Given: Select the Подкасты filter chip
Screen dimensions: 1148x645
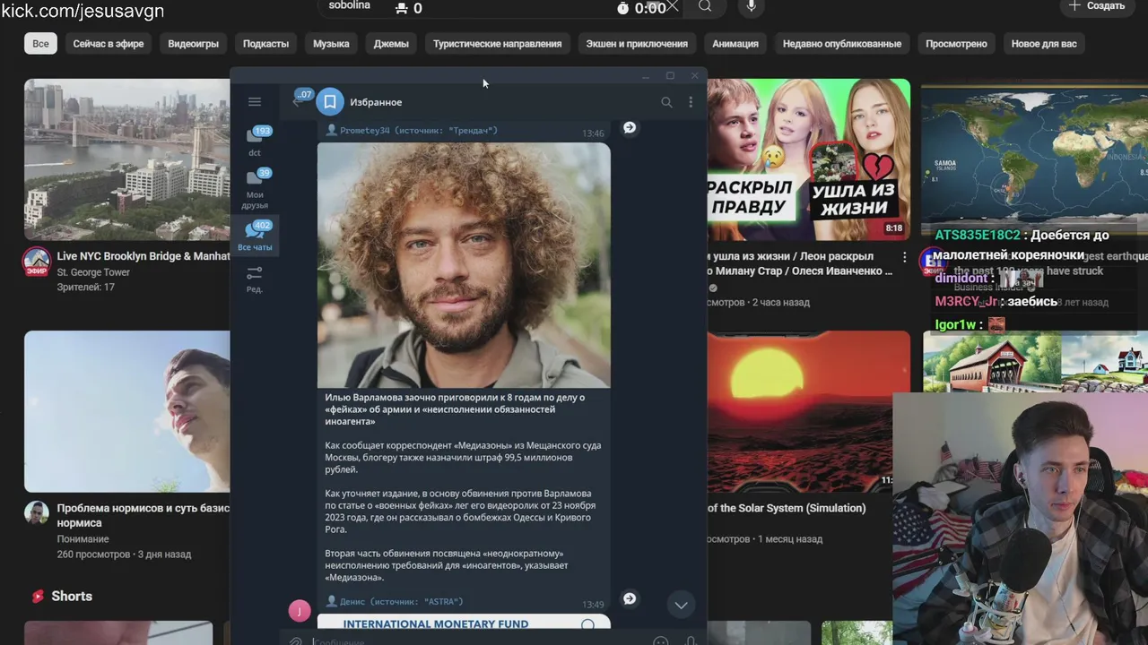Looking at the screenshot, I should click(x=265, y=43).
